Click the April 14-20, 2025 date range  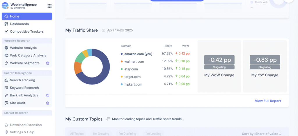(x=120, y=30)
